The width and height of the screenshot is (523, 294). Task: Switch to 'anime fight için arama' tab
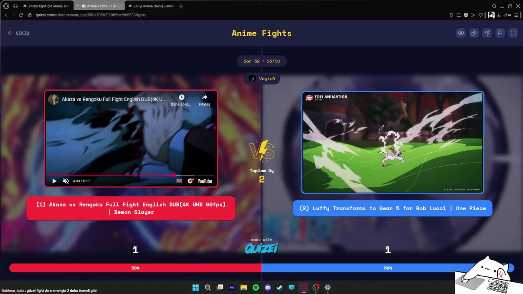click(46, 6)
